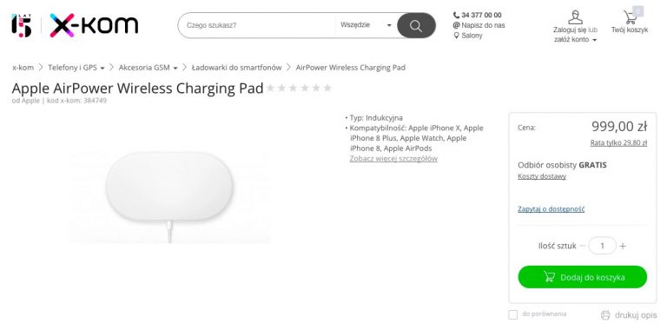Decrease quantity with the minus button
This screenshot has height=330, width=667.
[x=583, y=246]
